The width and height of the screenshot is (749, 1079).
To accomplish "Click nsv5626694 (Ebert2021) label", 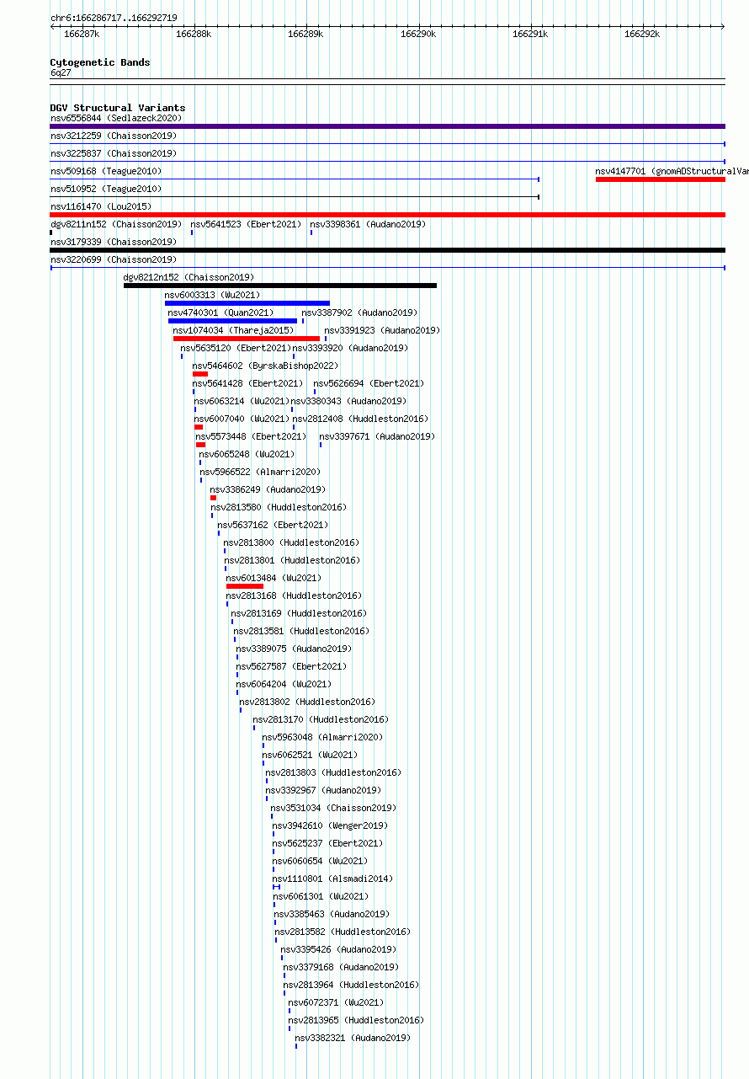I will pyautogui.click(x=369, y=383).
